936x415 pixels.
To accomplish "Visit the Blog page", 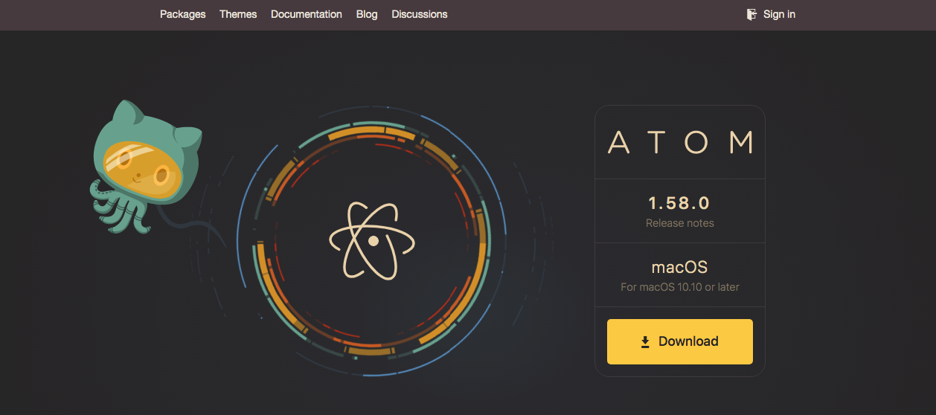I will click(367, 14).
